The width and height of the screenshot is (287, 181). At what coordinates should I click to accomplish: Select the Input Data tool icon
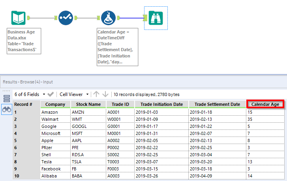pyautogui.click(x=18, y=18)
